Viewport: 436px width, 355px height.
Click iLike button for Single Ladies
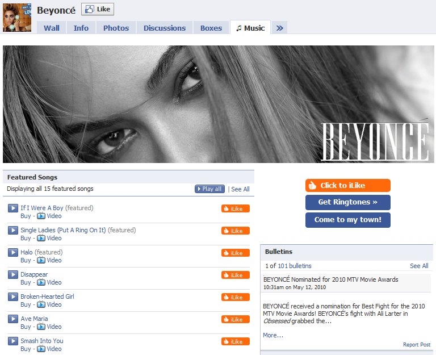click(x=235, y=231)
